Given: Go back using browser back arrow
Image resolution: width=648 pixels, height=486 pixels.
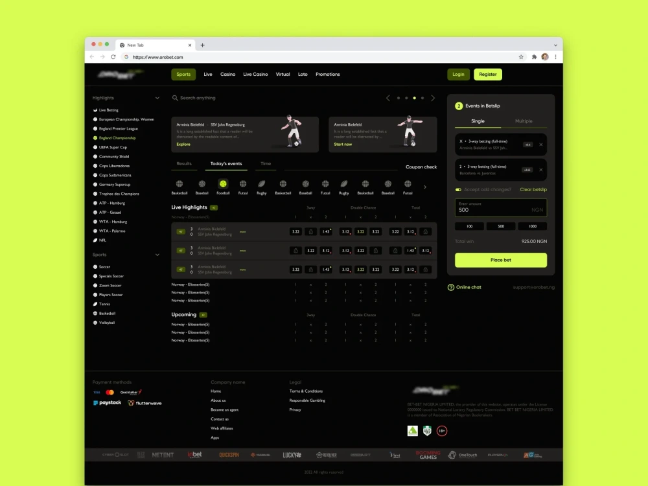Looking at the screenshot, I should [92, 57].
